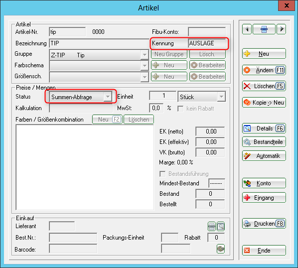
Task: Click the magnifier search icon beside Lieferant
Action: 221,226
